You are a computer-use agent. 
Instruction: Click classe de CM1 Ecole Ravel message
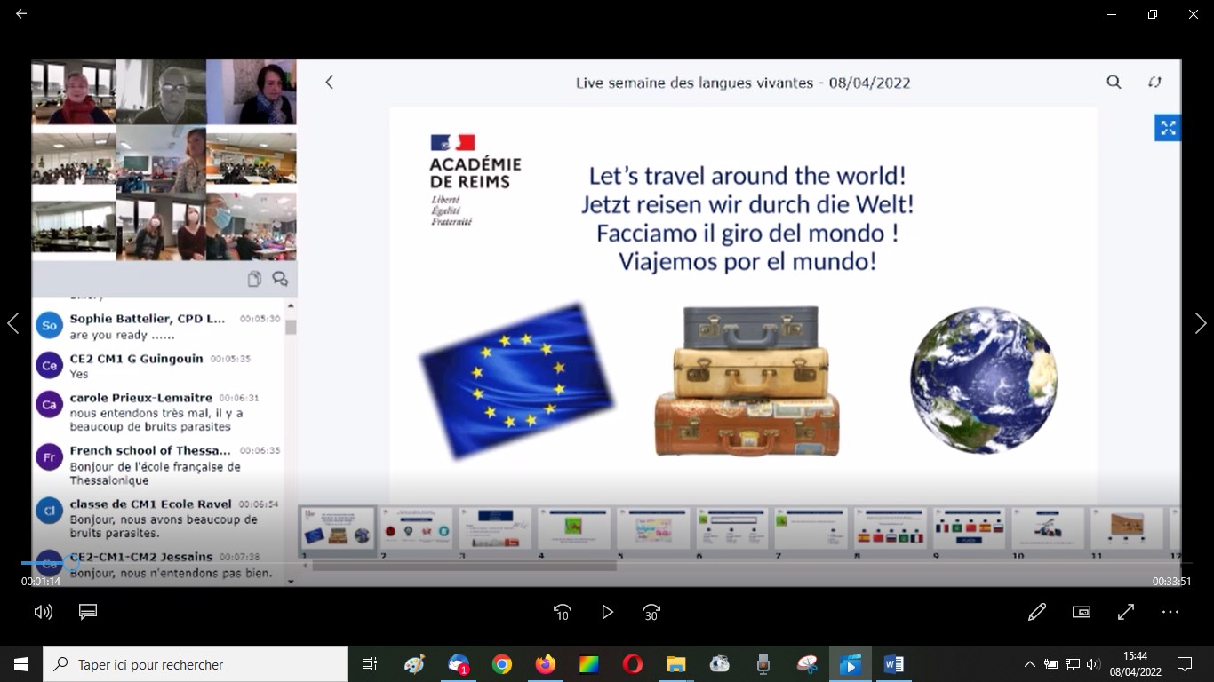pos(157,519)
